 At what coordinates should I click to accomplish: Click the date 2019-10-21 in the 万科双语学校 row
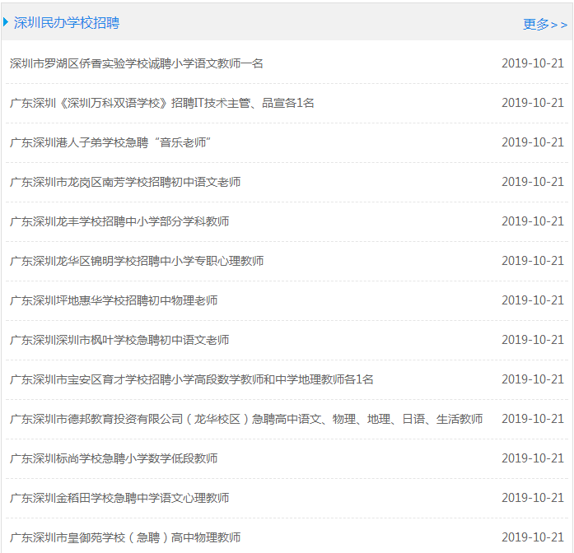pyautogui.click(x=533, y=103)
